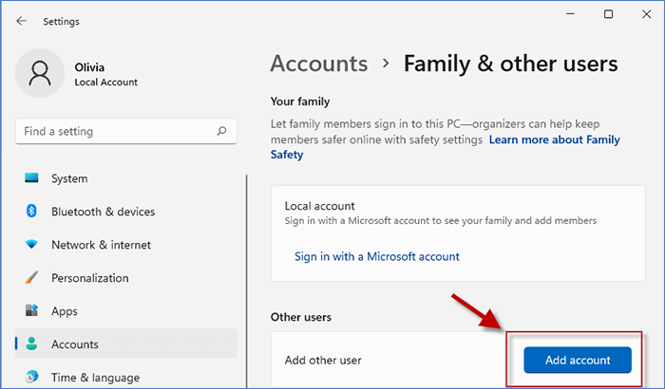Click the Time & language globe icon

coord(32,377)
